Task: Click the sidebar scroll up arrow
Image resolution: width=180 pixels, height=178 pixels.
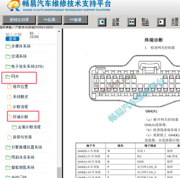Action: [59, 31]
